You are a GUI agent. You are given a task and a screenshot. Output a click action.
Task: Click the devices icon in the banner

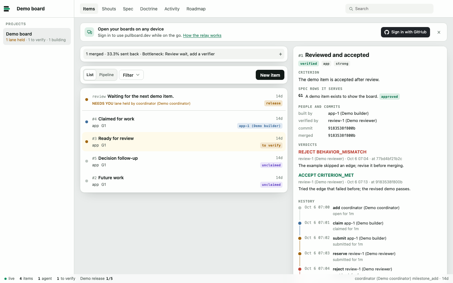(x=90, y=32)
